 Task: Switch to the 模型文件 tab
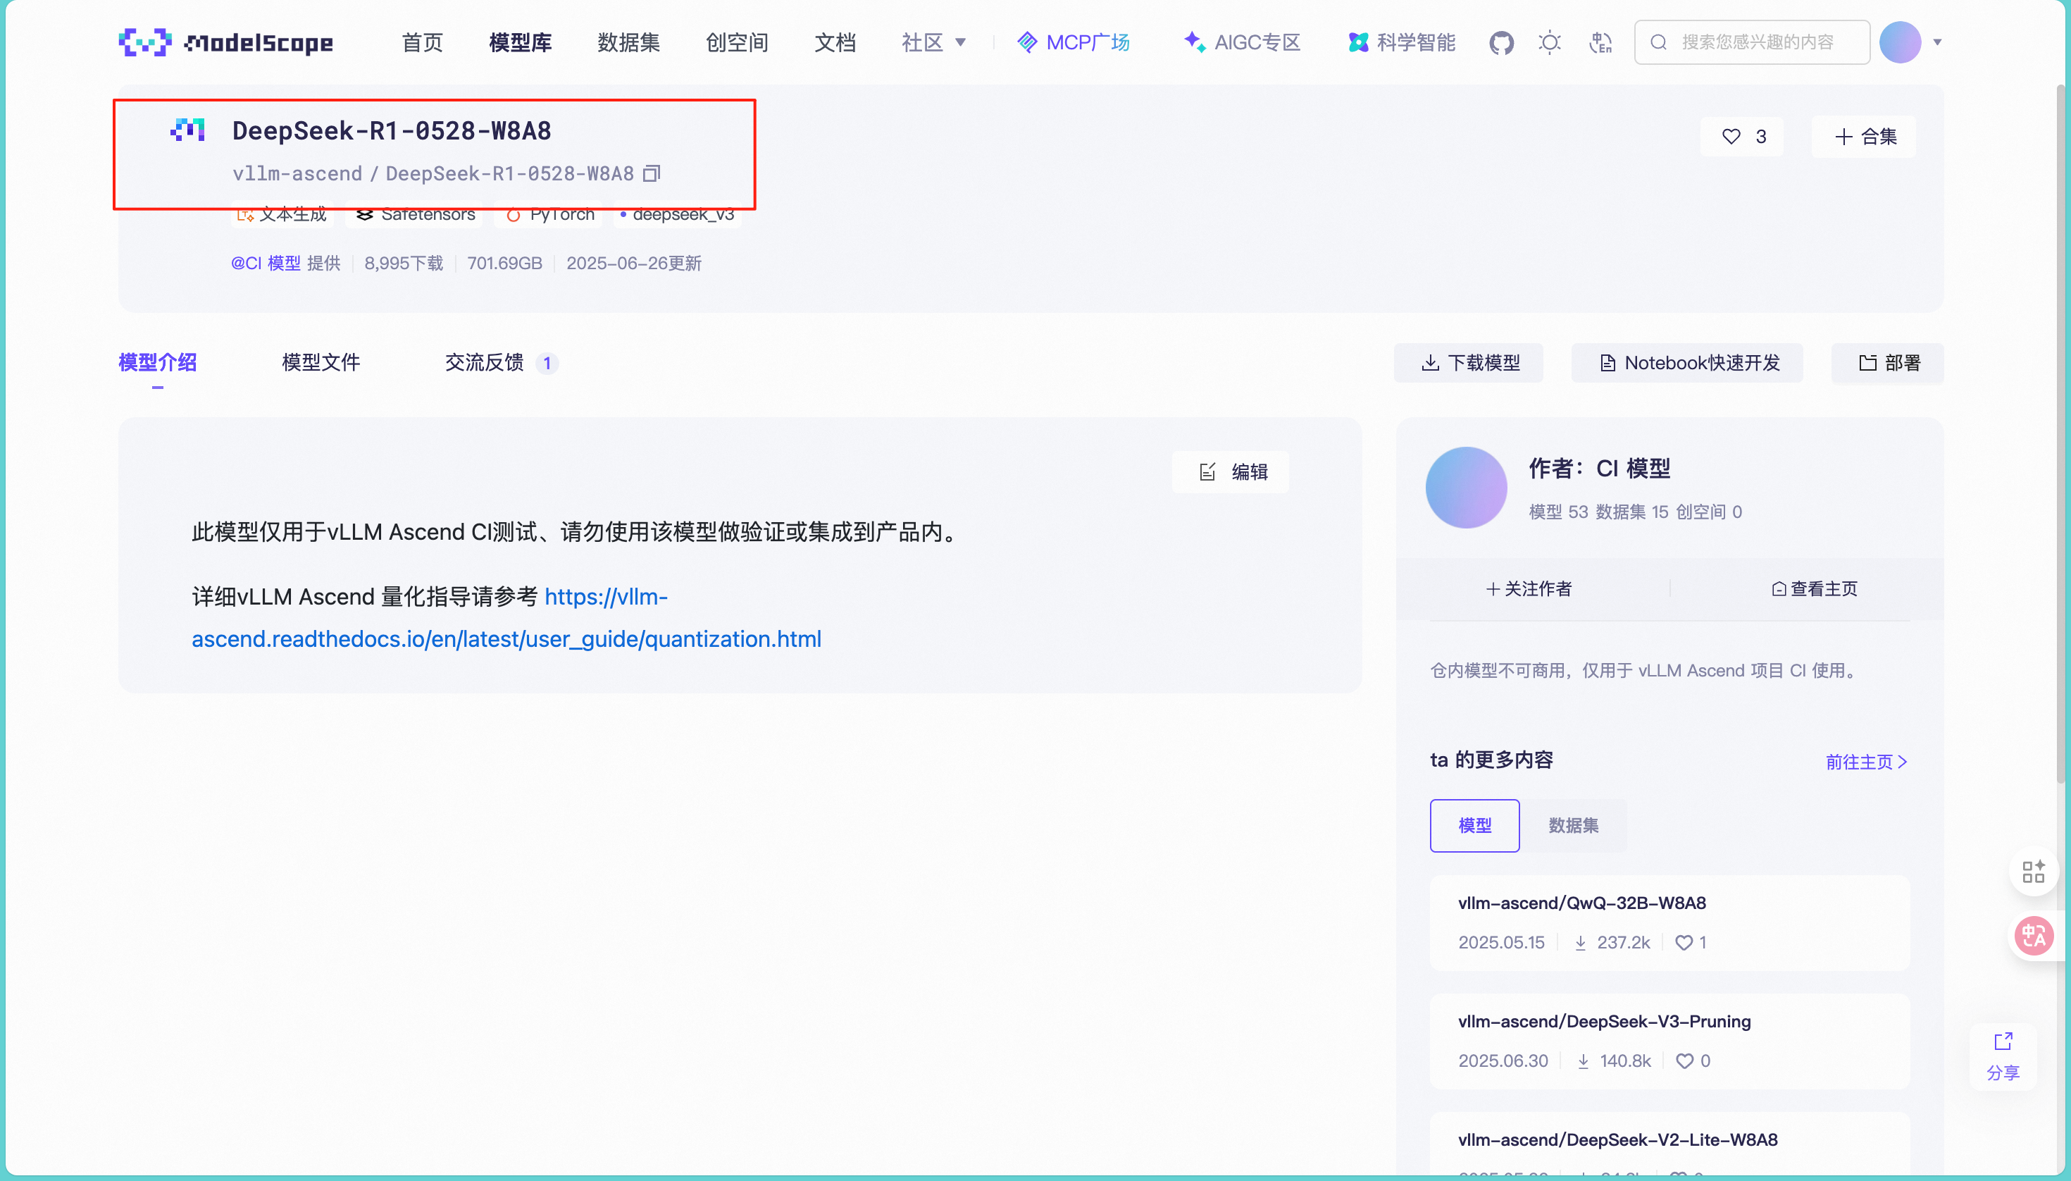click(x=321, y=363)
